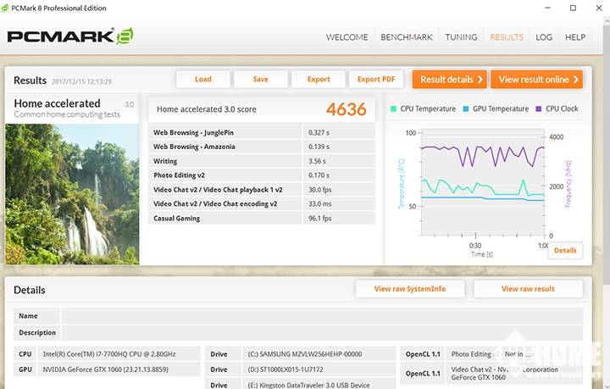Switch to the BENCHMARK tab
The image size is (610, 389).
tap(406, 37)
